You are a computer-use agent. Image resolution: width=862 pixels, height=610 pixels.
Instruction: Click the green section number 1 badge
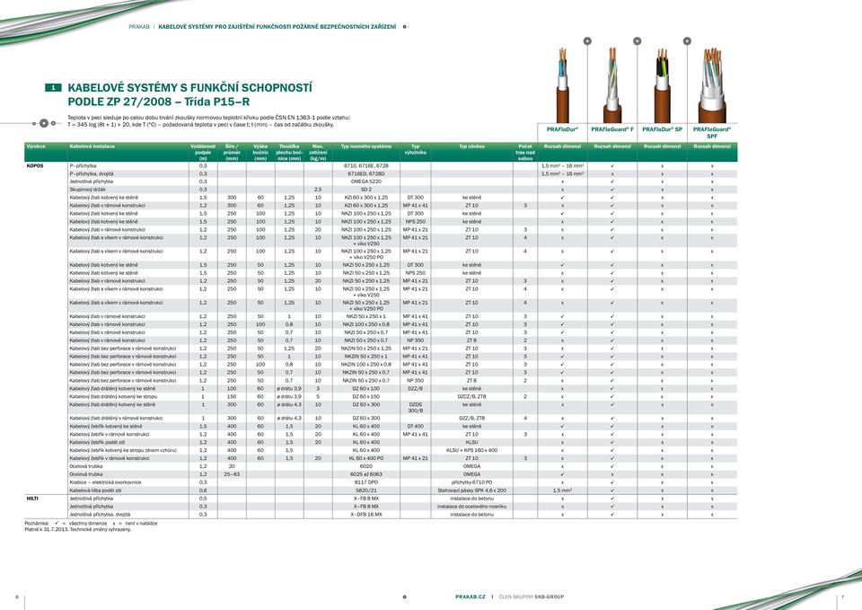point(53,87)
